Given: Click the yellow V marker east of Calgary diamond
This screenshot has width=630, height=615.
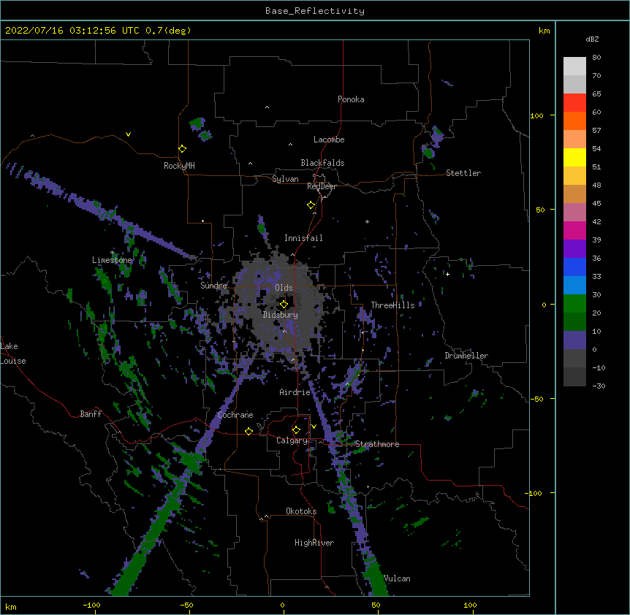Looking at the screenshot, I should [x=314, y=427].
